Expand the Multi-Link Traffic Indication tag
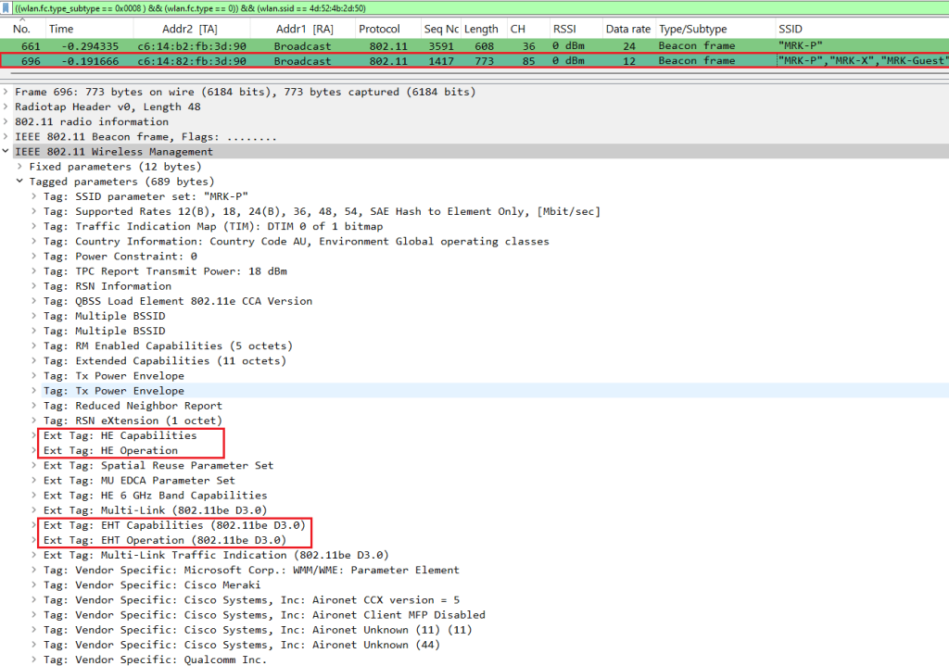This screenshot has height=666, width=949. coord(34,555)
